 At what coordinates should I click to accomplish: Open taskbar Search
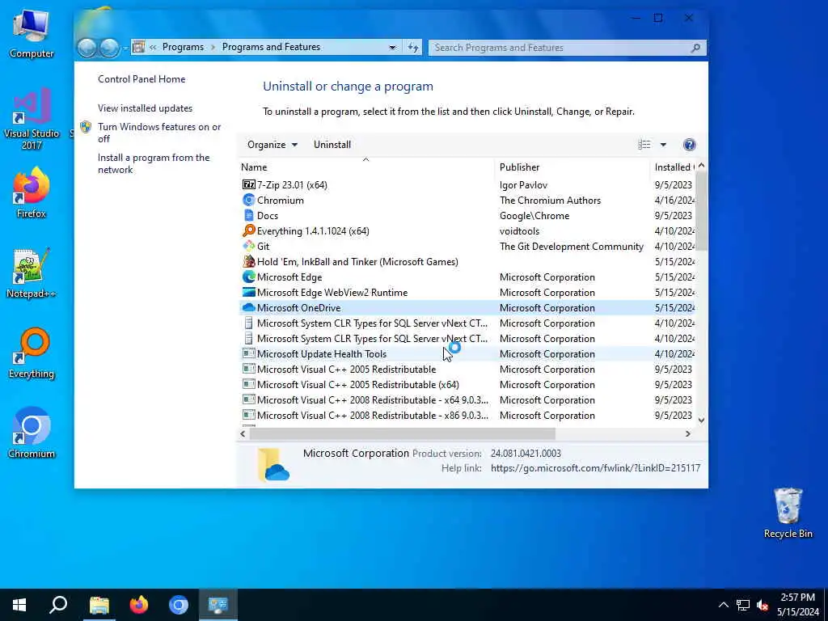(x=58, y=605)
